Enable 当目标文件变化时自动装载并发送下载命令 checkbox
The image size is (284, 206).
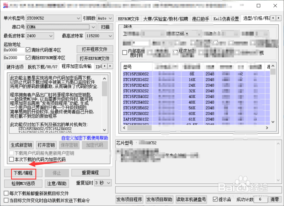[6, 200]
